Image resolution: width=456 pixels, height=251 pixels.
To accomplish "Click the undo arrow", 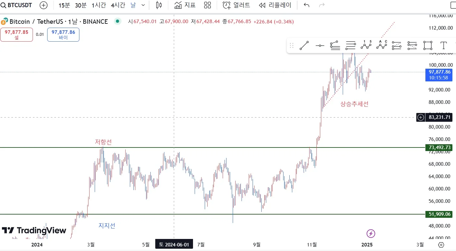I will click(306, 5).
